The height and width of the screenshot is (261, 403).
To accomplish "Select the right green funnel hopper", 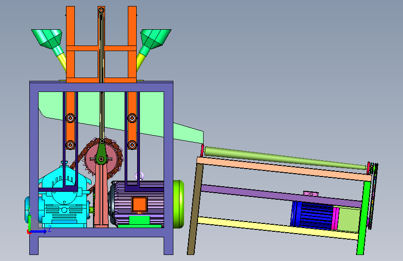I will coord(154,39).
